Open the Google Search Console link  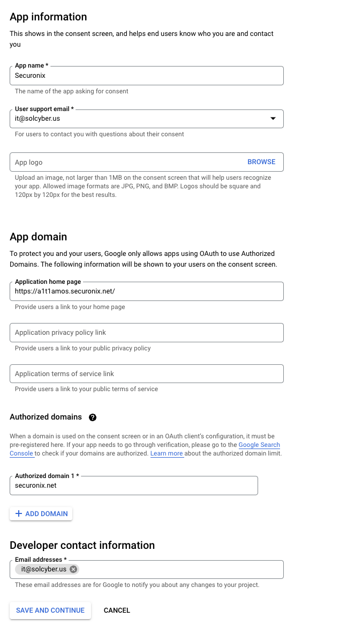[x=259, y=445]
